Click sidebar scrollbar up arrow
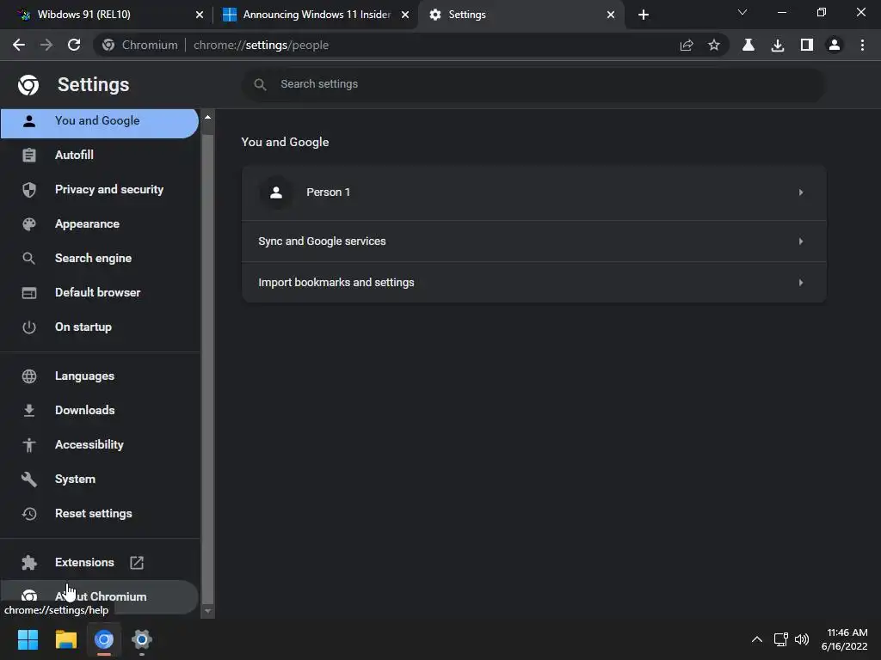The image size is (881, 660). (x=208, y=117)
